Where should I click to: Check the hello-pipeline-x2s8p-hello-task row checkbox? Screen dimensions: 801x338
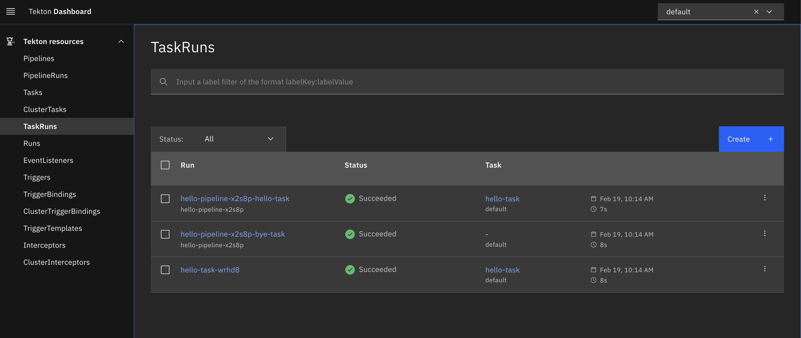pos(165,199)
